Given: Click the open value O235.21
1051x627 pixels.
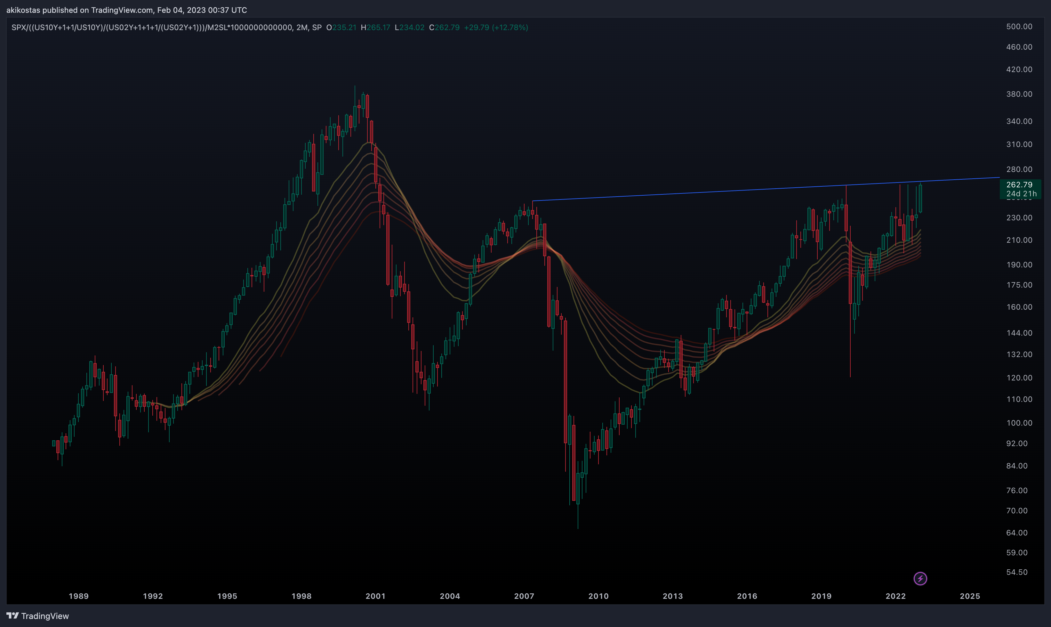Looking at the screenshot, I should [341, 28].
